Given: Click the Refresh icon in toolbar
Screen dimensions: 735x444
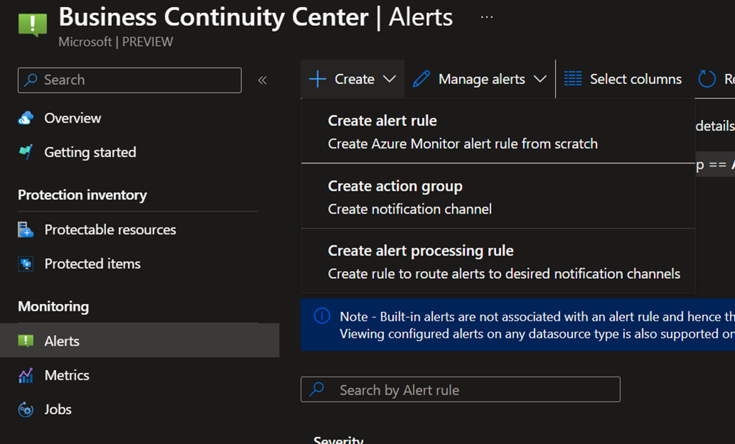Looking at the screenshot, I should coord(707,79).
